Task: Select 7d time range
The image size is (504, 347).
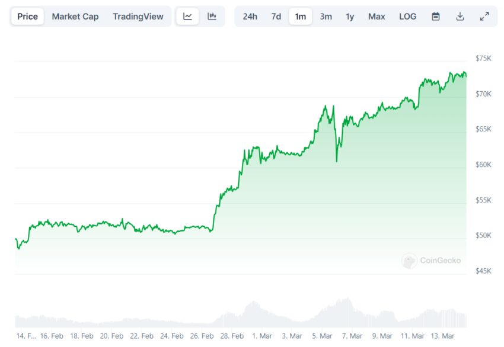Action: click(x=276, y=17)
